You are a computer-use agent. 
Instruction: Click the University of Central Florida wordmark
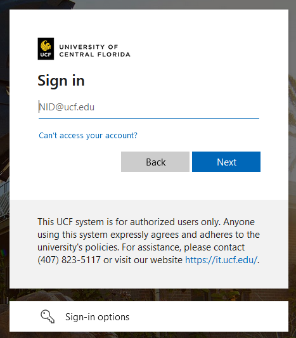95,51
